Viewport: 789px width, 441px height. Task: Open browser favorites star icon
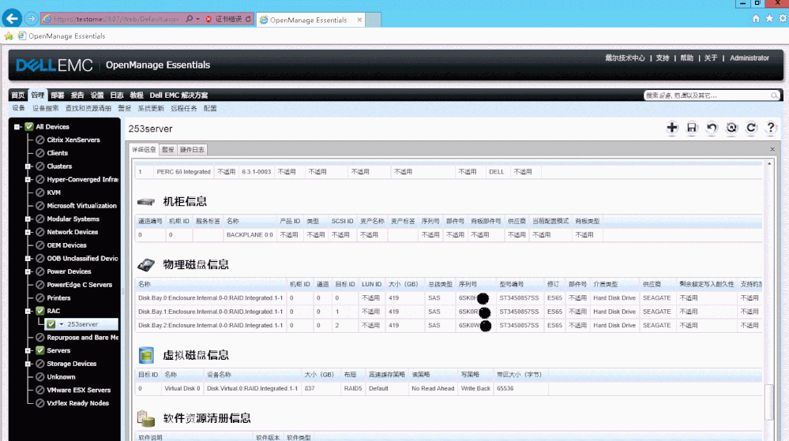tap(769, 19)
